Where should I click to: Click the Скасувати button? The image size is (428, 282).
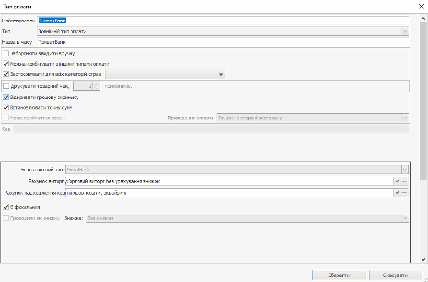395,275
